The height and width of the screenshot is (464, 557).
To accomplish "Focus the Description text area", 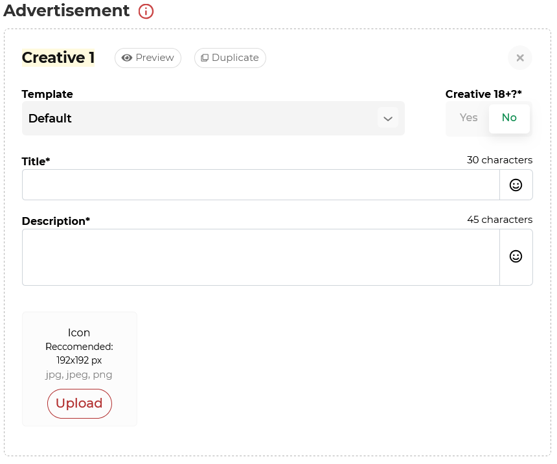I will point(260,257).
